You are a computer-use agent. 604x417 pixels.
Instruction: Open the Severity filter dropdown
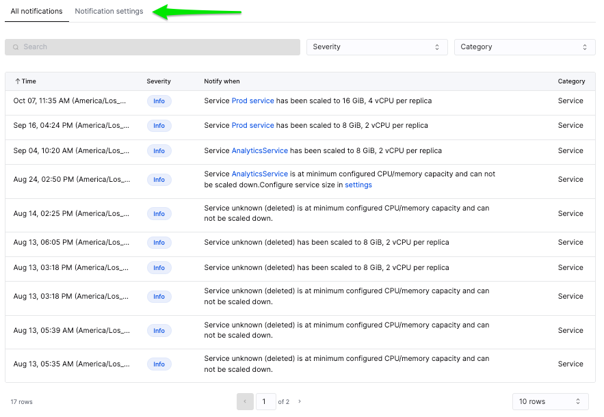[x=376, y=46]
